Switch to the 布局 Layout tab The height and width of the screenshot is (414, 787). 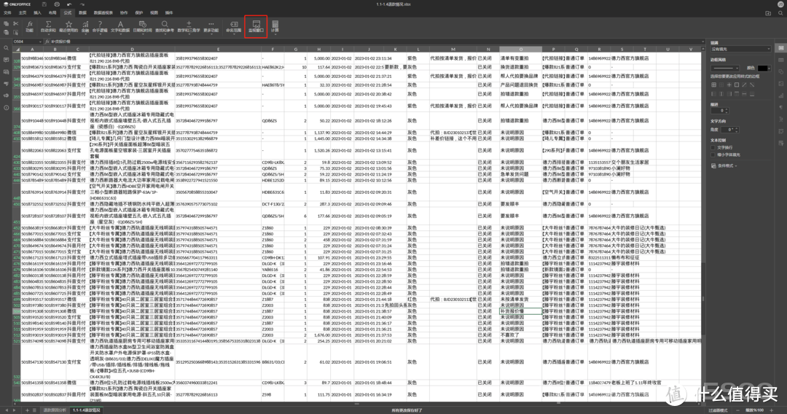click(x=52, y=12)
